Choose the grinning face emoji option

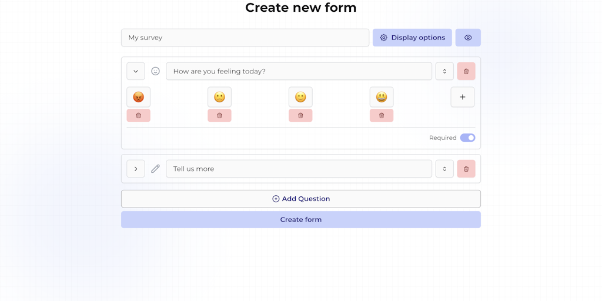(382, 97)
